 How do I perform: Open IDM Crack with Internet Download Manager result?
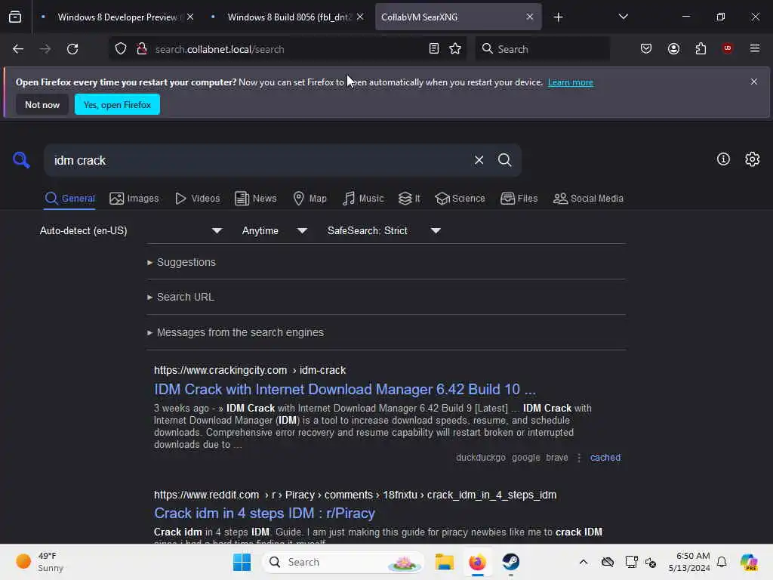(x=344, y=390)
